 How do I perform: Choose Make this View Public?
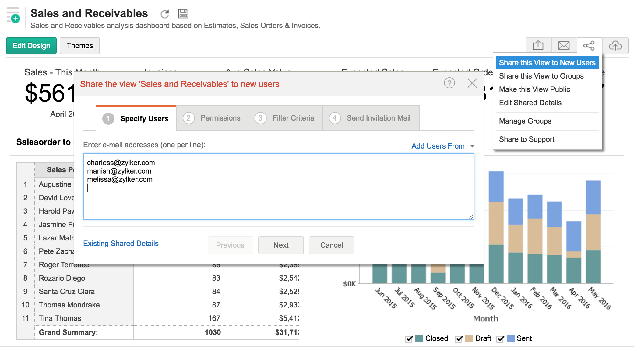pos(534,89)
